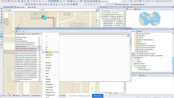Open the Адрес dropdown in search bar
The height and width of the screenshot is (98, 174).
tap(40, 10)
